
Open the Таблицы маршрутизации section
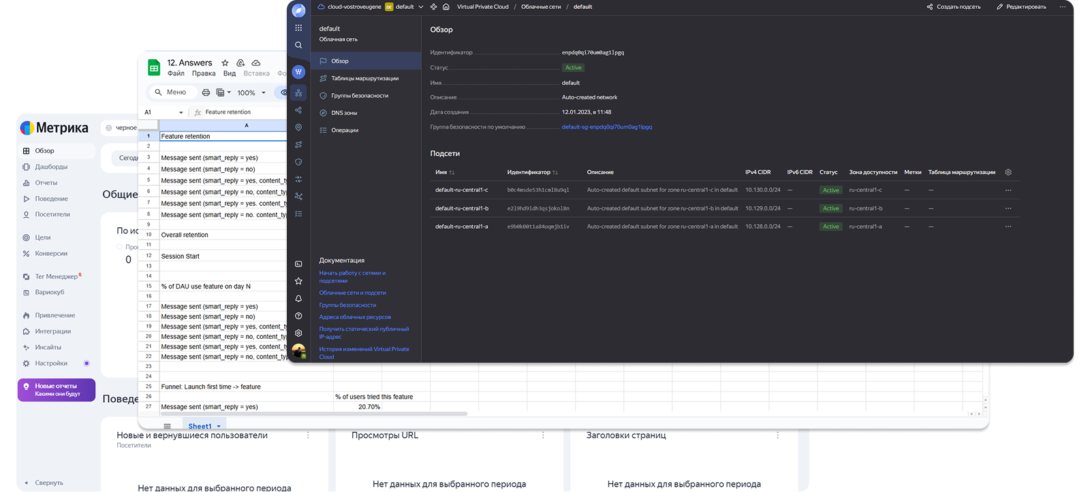click(x=364, y=78)
